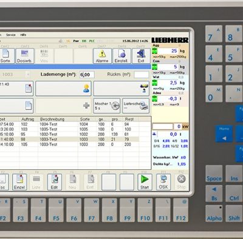Click the water tap icon beside 0,0 l
The image size is (243, 239).
pos(155,134)
